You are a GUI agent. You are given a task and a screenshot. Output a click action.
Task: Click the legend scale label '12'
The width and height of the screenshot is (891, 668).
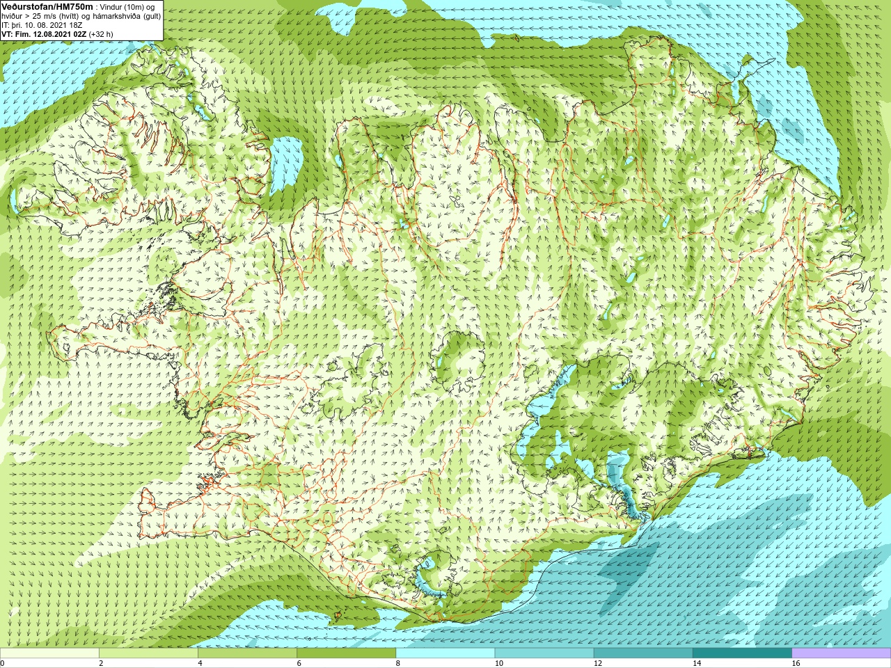598,664
